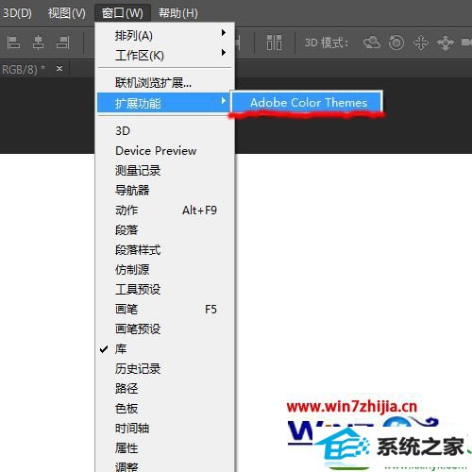472x472 pixels.
Task: Open the 段落样式 panel
Action: click(x=164, y=250)
